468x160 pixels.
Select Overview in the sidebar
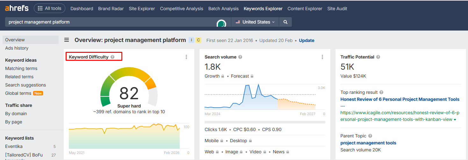31,40
